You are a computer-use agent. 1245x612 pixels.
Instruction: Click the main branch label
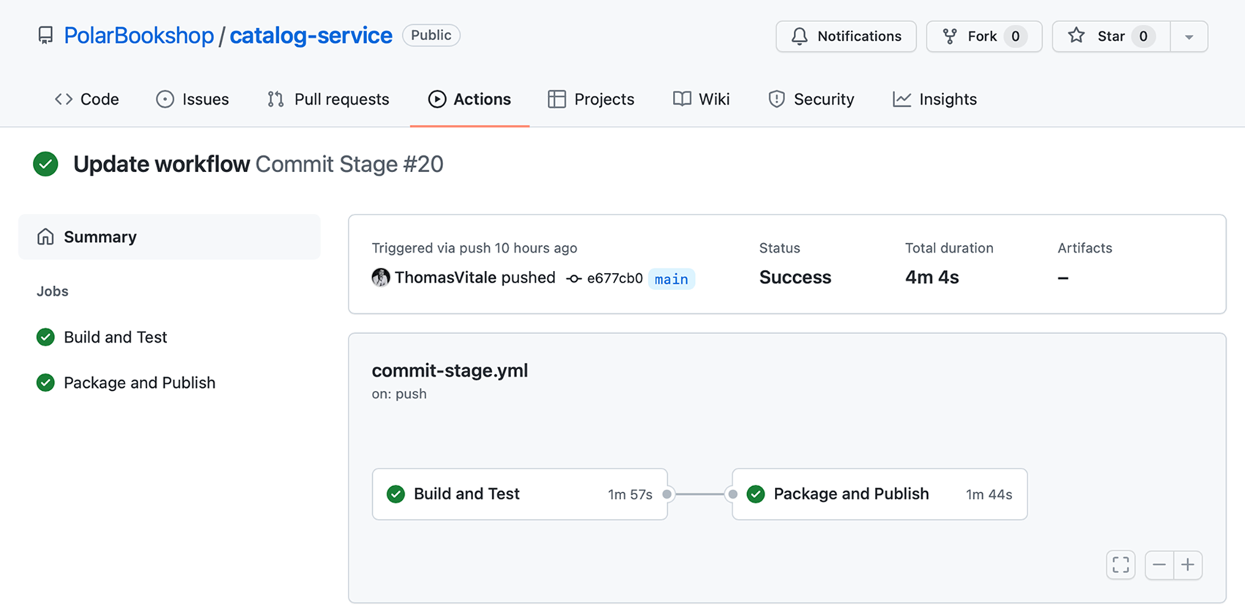coord(672,279)
